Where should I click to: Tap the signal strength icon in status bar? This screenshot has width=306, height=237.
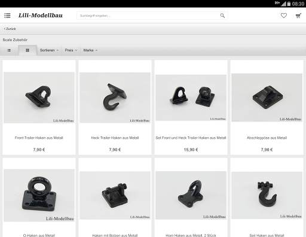point(283,4)
